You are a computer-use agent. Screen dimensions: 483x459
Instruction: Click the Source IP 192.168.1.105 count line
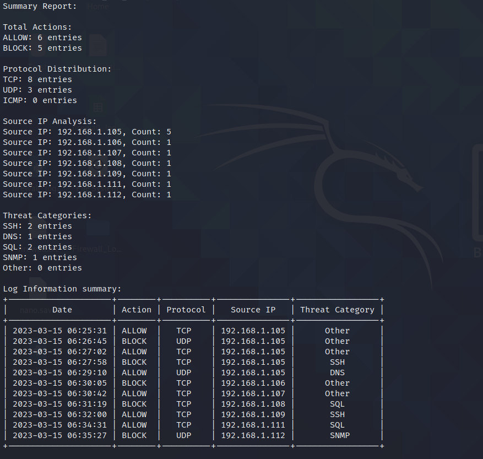coord(86,131)
